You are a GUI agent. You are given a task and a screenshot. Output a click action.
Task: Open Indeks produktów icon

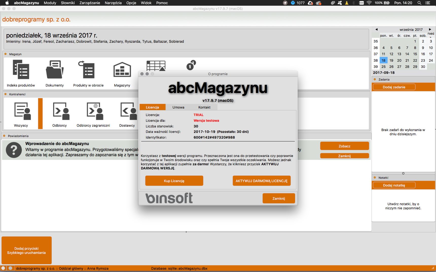[21, 70]
